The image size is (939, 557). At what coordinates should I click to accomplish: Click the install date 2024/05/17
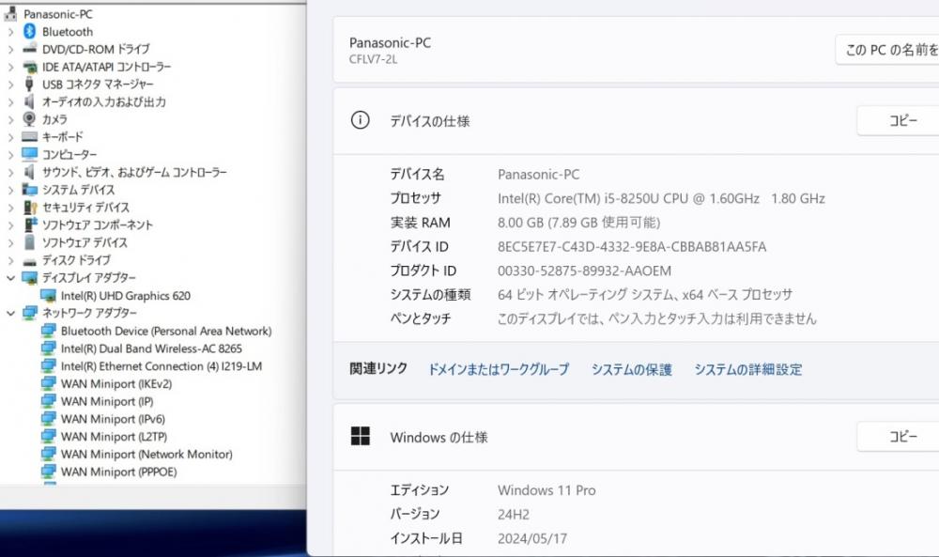click(x=532, y=538)
